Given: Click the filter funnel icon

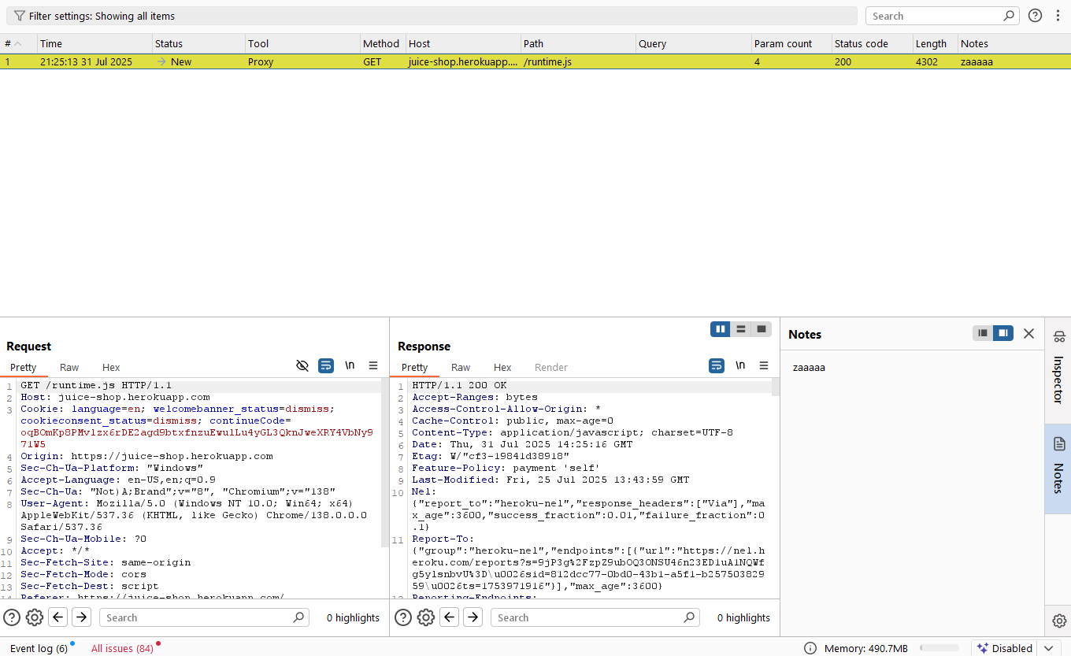Looking at the screenshot, I should click(19, 16).
